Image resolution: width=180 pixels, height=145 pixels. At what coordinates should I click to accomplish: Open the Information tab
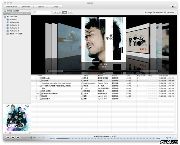[x=12, y=6]
